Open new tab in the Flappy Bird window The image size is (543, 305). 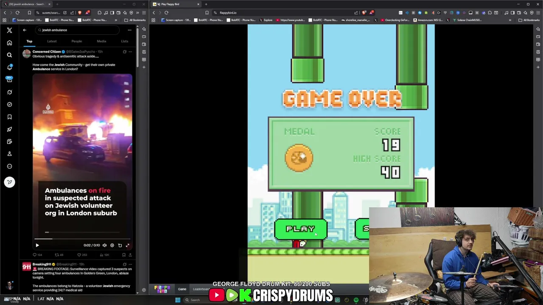(x=206, y=4)
